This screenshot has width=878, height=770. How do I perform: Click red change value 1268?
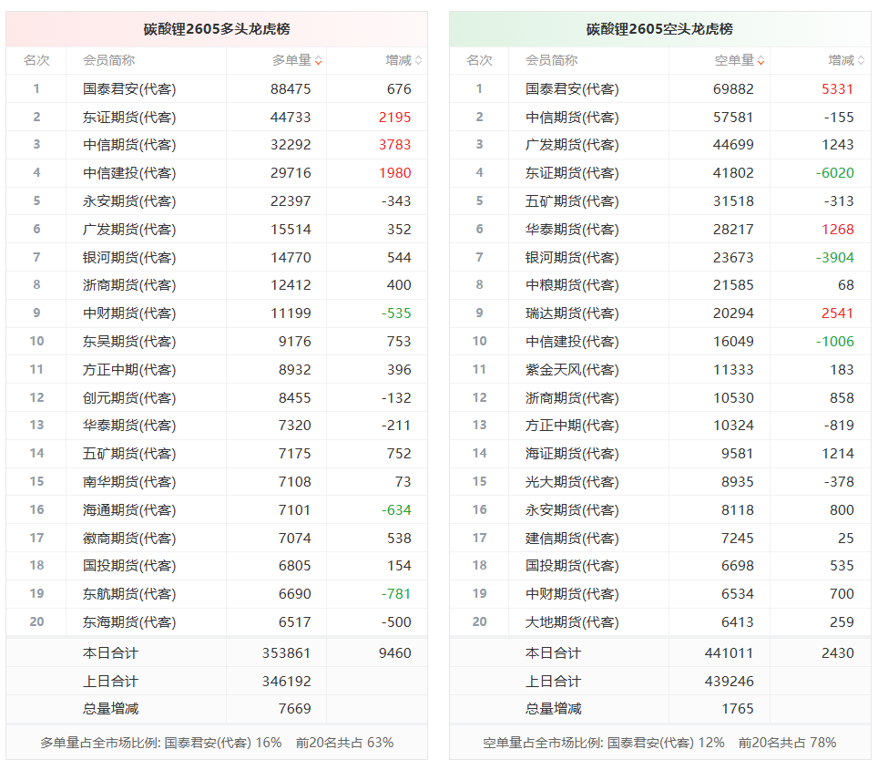(838, 230)
